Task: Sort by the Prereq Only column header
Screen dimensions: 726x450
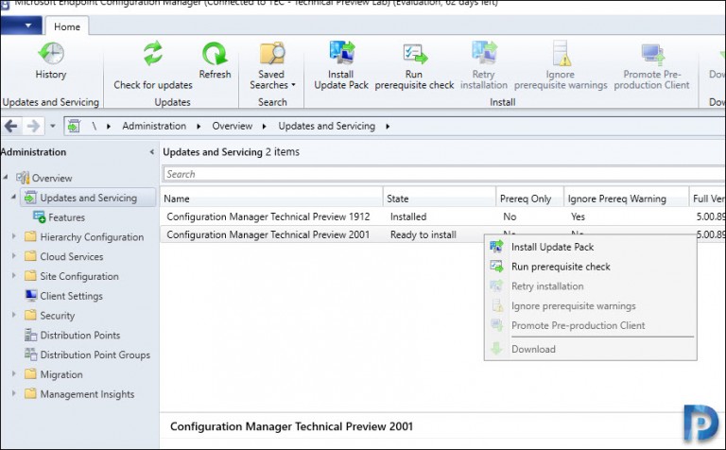Action: click(529, 199)
